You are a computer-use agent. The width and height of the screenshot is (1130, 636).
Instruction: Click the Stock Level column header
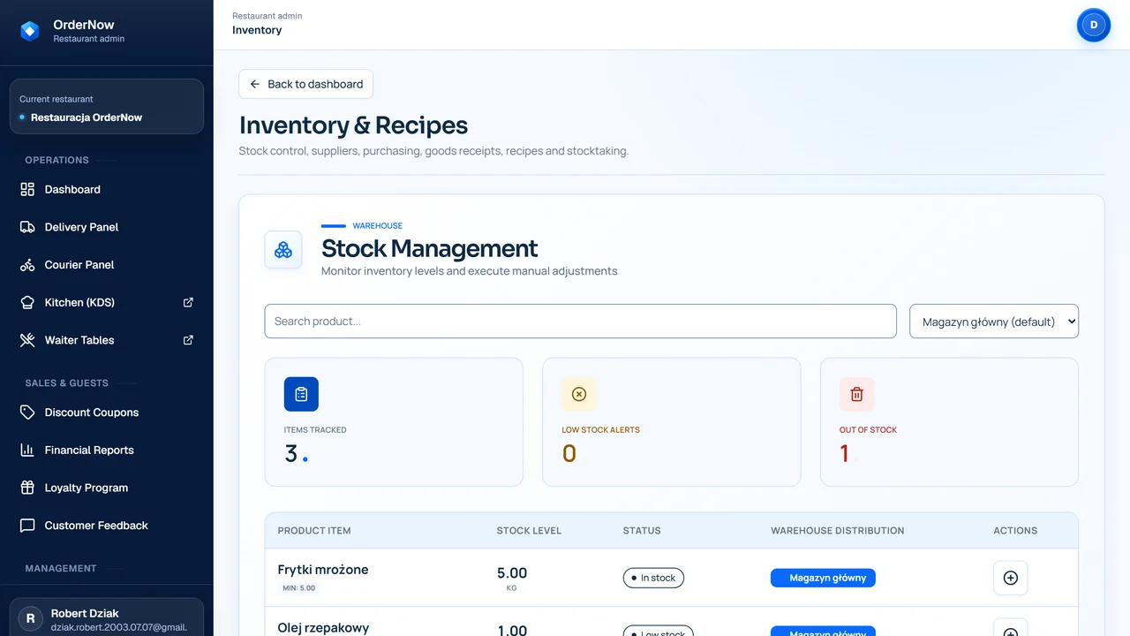(x=529, y=531)
